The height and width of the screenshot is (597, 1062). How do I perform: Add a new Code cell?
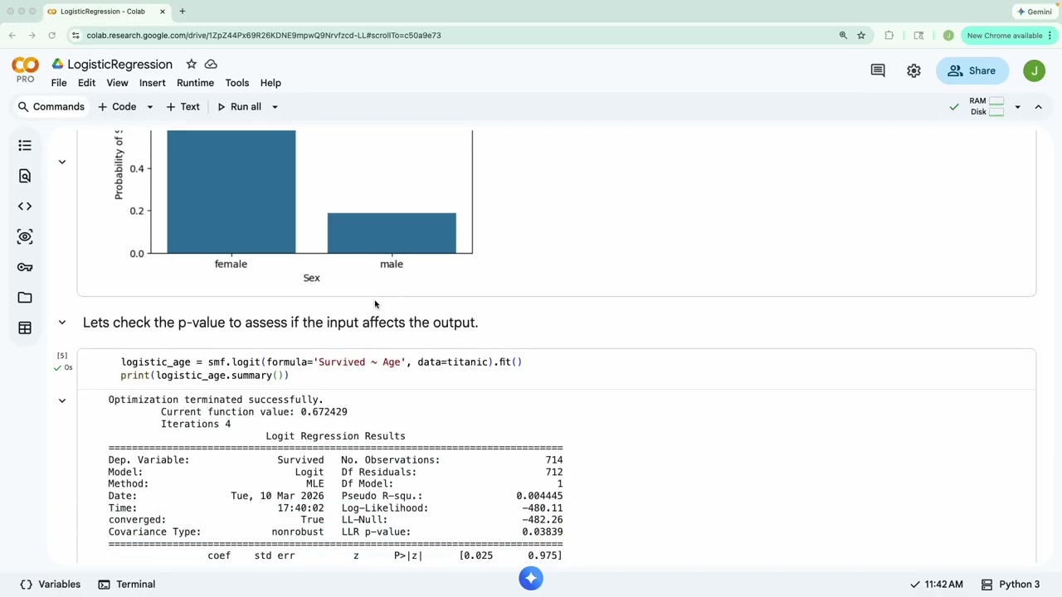(117, 107)
